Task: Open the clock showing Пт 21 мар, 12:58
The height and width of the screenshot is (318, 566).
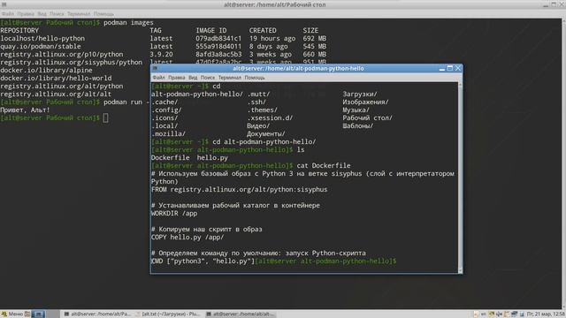Action: click(x=546, y=314)
